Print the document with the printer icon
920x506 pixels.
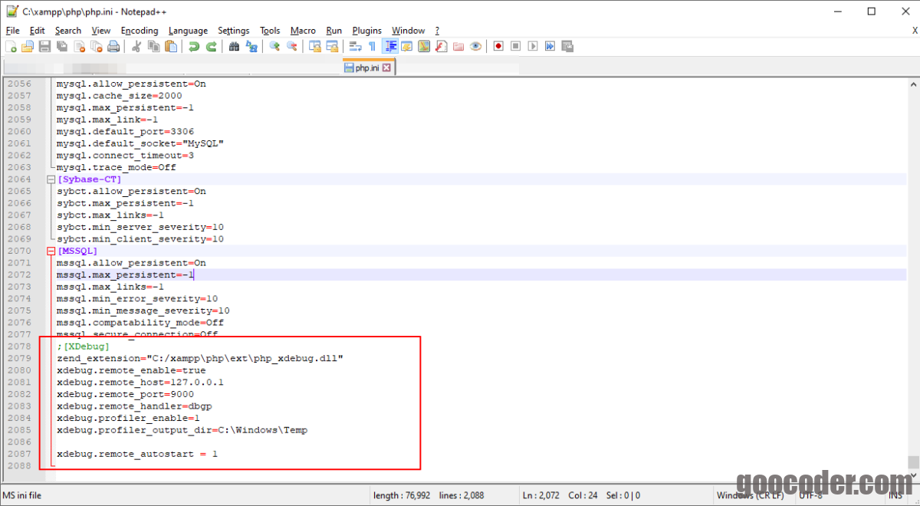click(x=113, y=46)
